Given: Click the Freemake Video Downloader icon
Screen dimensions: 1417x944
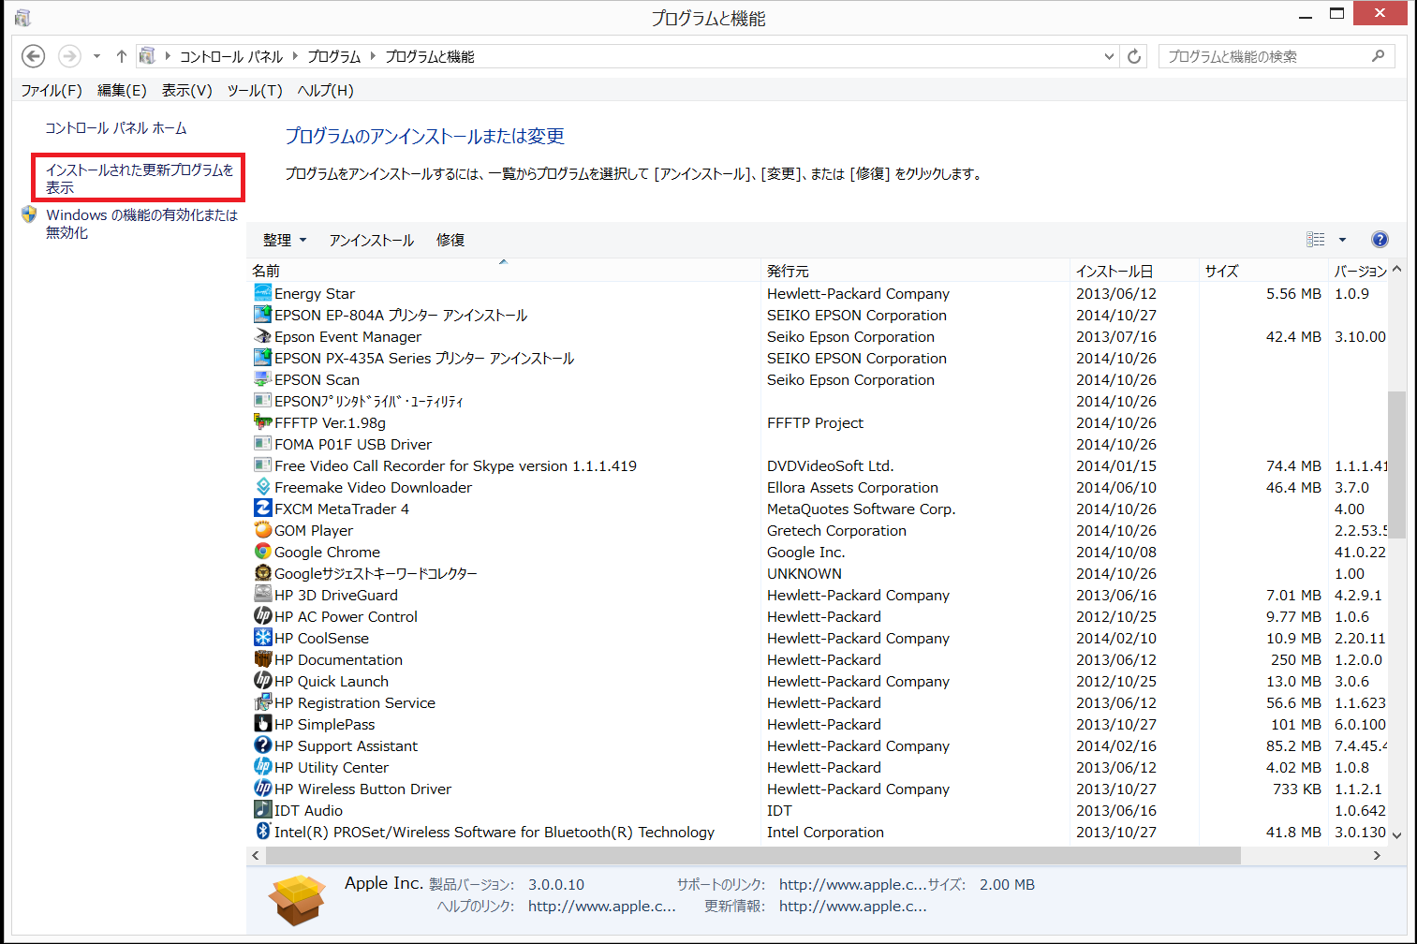Looking at the screenshot, I should coord(263,487).
